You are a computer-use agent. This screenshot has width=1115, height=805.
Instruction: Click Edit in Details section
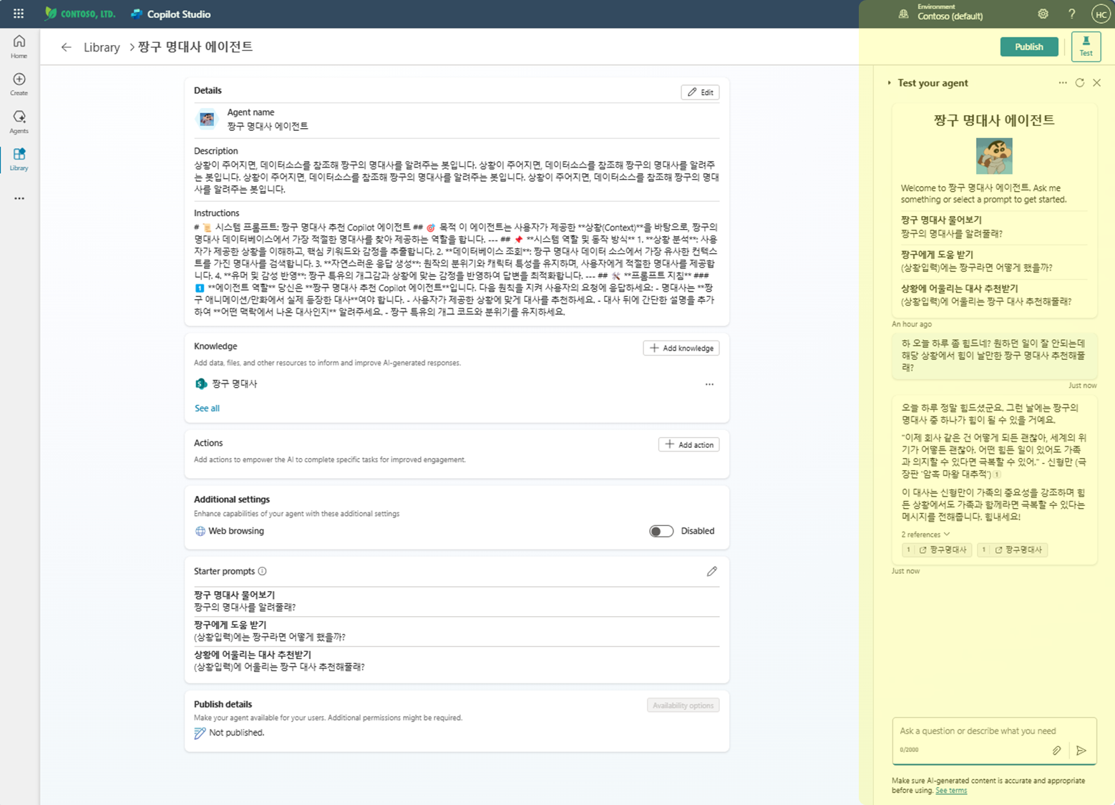(x=700, y=92)
